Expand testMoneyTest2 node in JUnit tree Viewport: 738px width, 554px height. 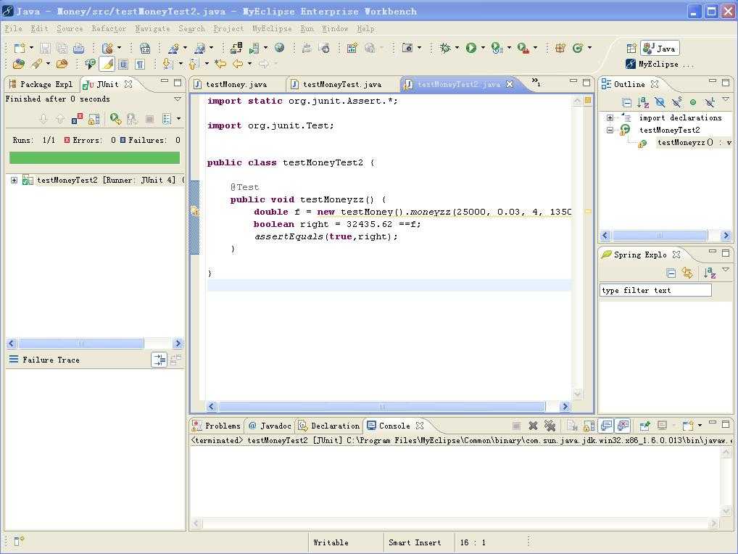click(14, 181)
